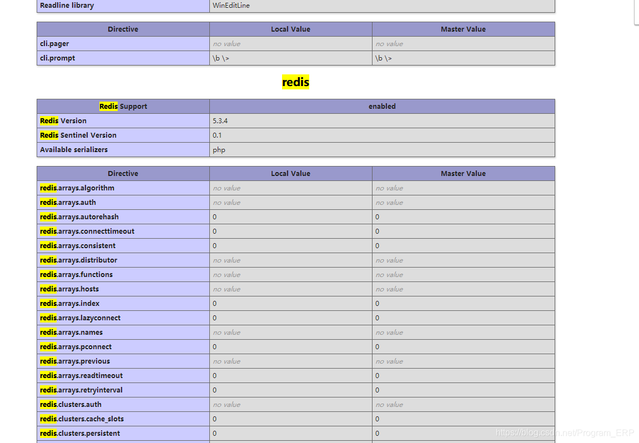
Task: Click the Redis Sentinel Version label
Action: point(78,135)
